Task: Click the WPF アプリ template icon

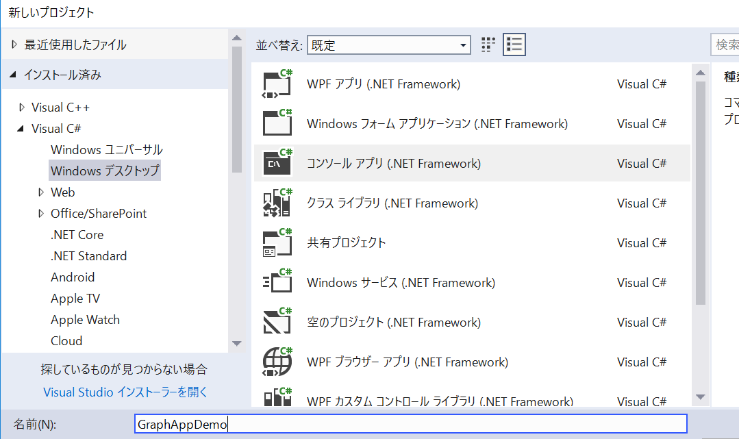Action: [x=277, y=84]
